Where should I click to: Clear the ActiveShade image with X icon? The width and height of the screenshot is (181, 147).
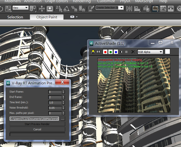pos(133,52)
